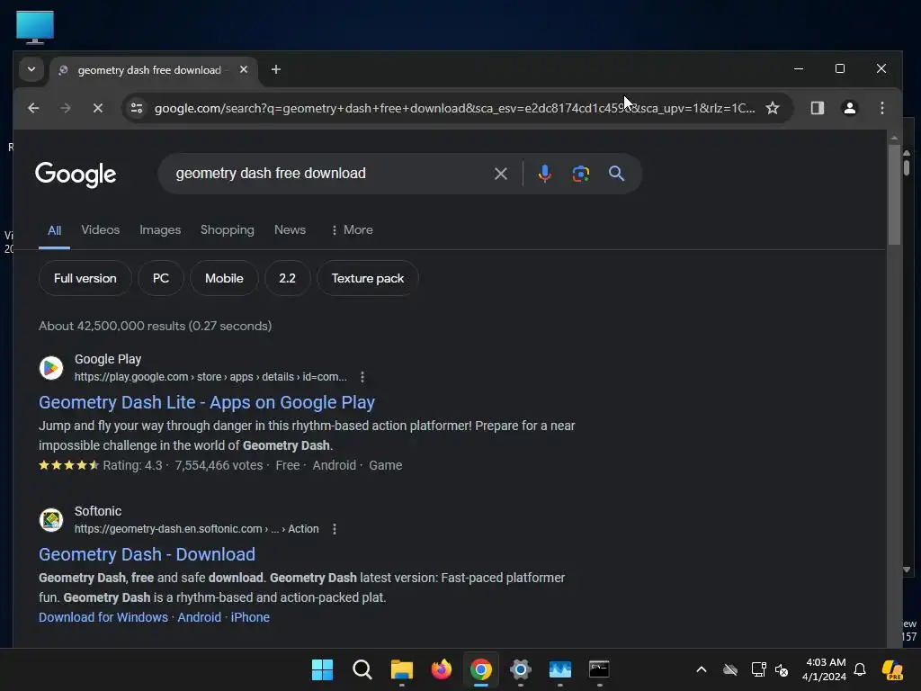Open Chrome three-dot menu

click(x=881, y=108)
